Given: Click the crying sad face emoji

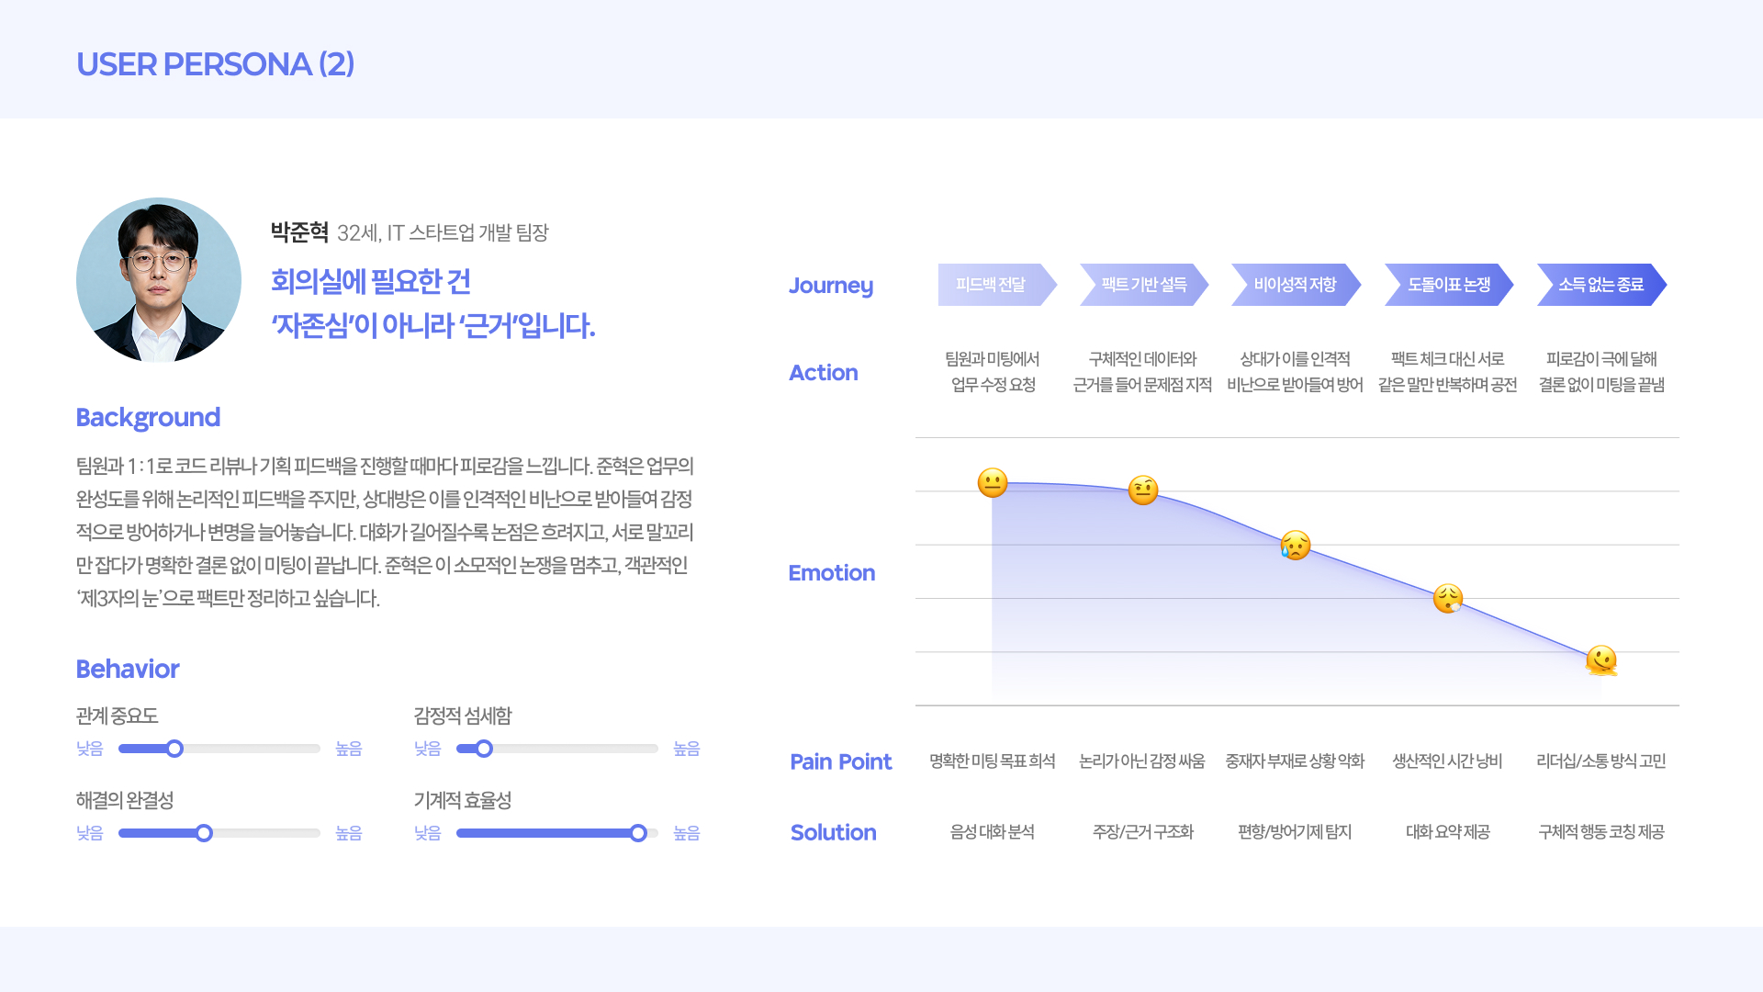Looking at the screenshot, I should coord(1296,545).
